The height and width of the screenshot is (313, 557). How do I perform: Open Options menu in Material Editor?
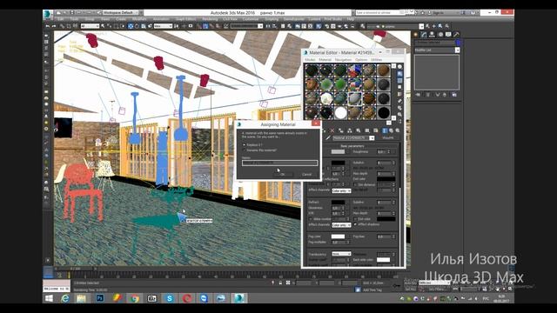(362, 60)
